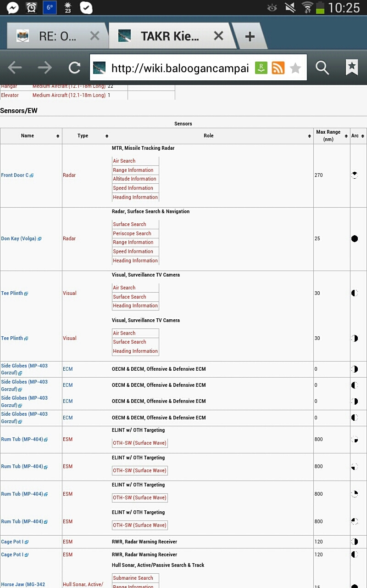Open a new tab with plus button
367x588 pixels.
tap(250, 37)
